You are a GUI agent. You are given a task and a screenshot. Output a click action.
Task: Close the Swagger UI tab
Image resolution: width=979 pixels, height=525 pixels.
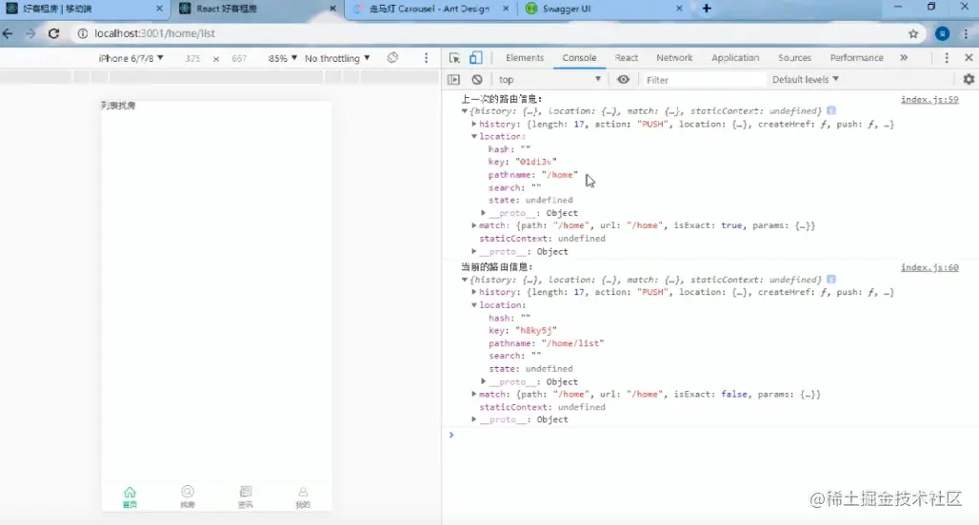pyautogui.click(x=679, y=9)
